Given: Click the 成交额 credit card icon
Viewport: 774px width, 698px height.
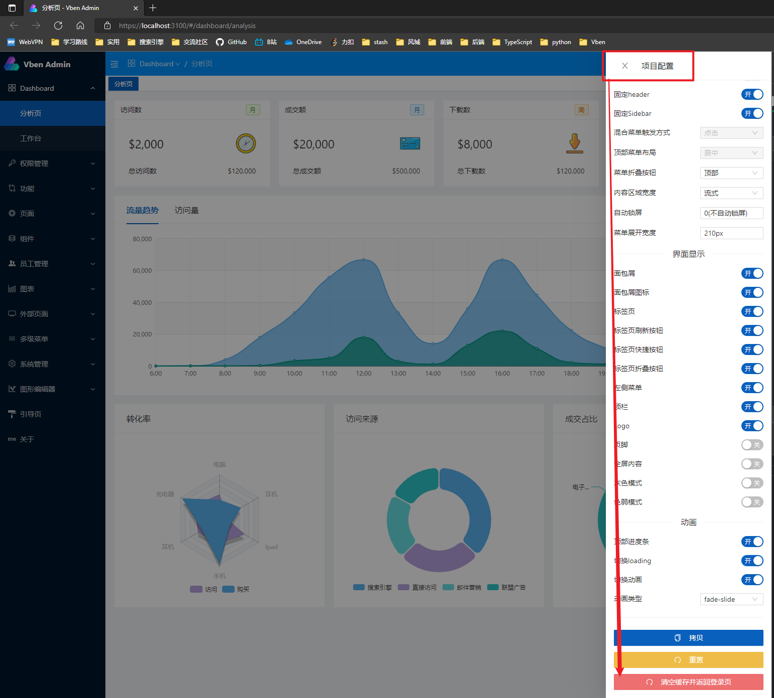Looking at the screenshot, I should tap(410, 144).
